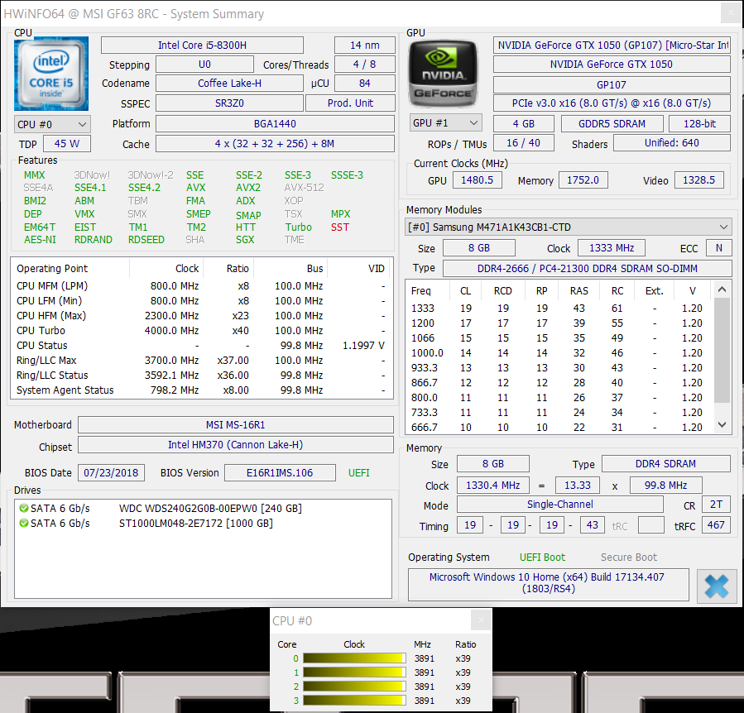Screen dimensions: 744x713
Task: Click the AES-NI feature label
Action: click(40, 240)
